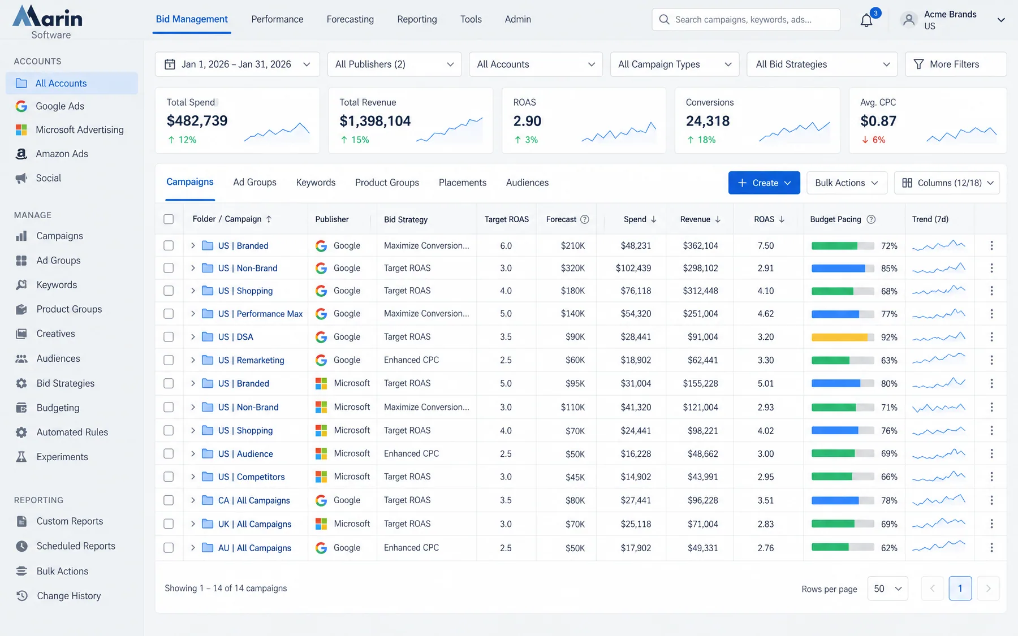Open the user profile avatar icon

[x=909, y=20]
